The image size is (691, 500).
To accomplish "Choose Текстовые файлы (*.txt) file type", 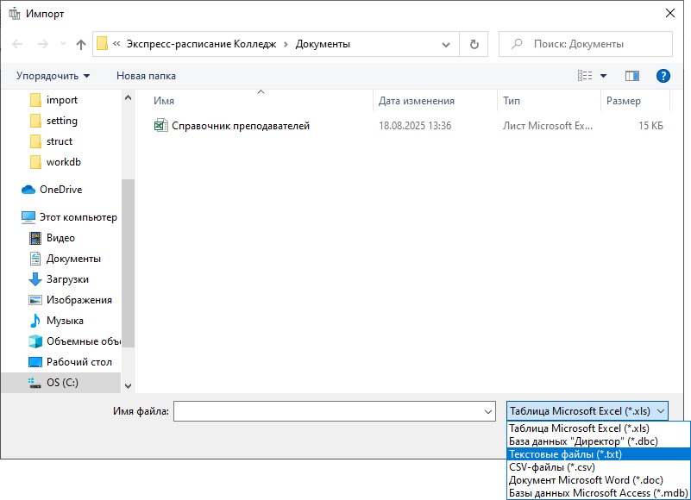I will (565, 454).
